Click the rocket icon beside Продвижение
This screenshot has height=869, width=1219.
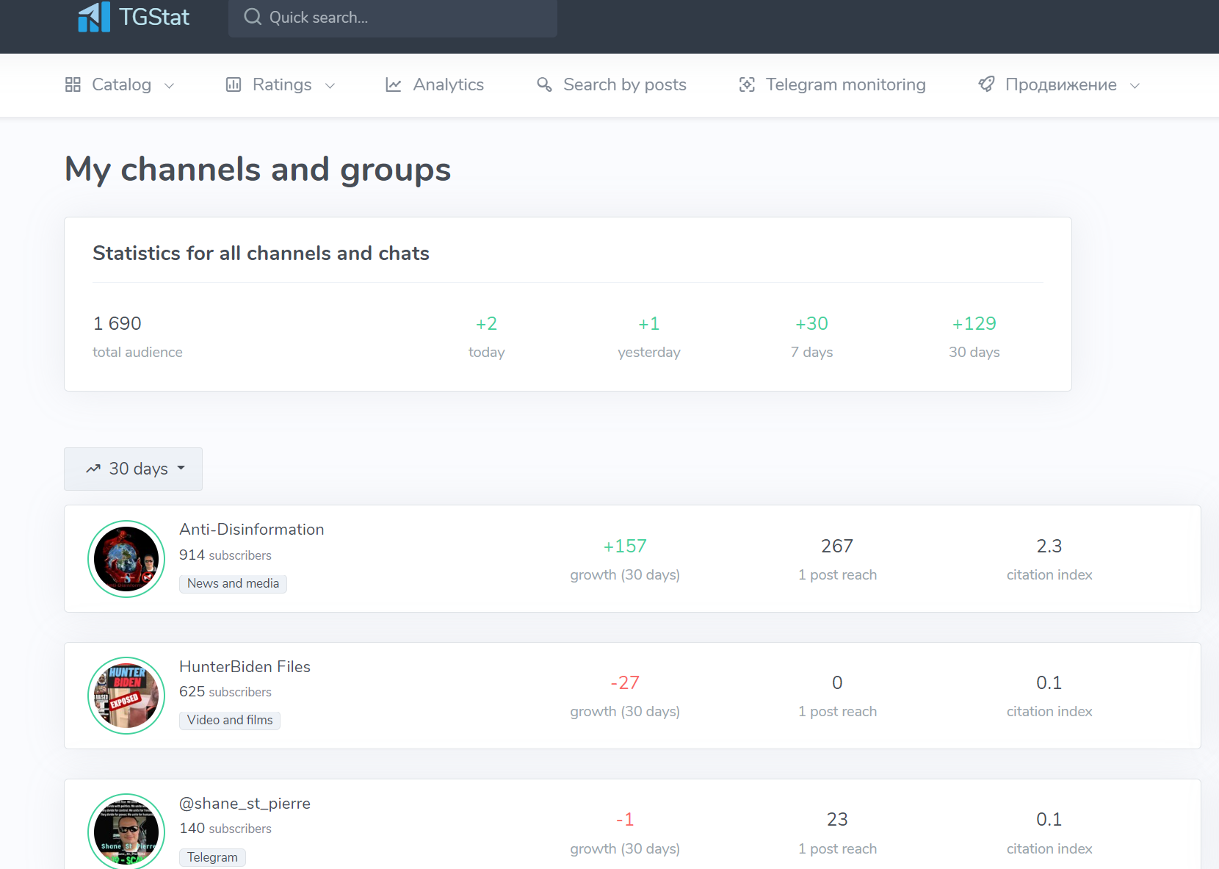tap(986, 84)
